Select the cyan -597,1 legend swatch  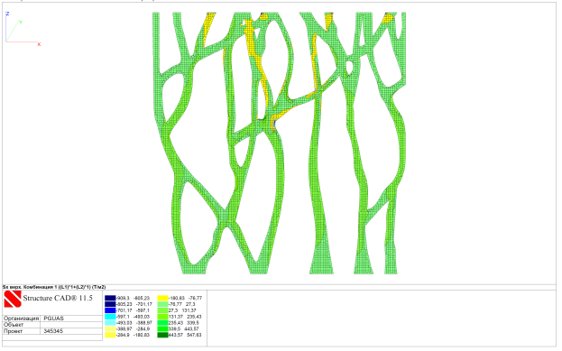pos(110,317)
